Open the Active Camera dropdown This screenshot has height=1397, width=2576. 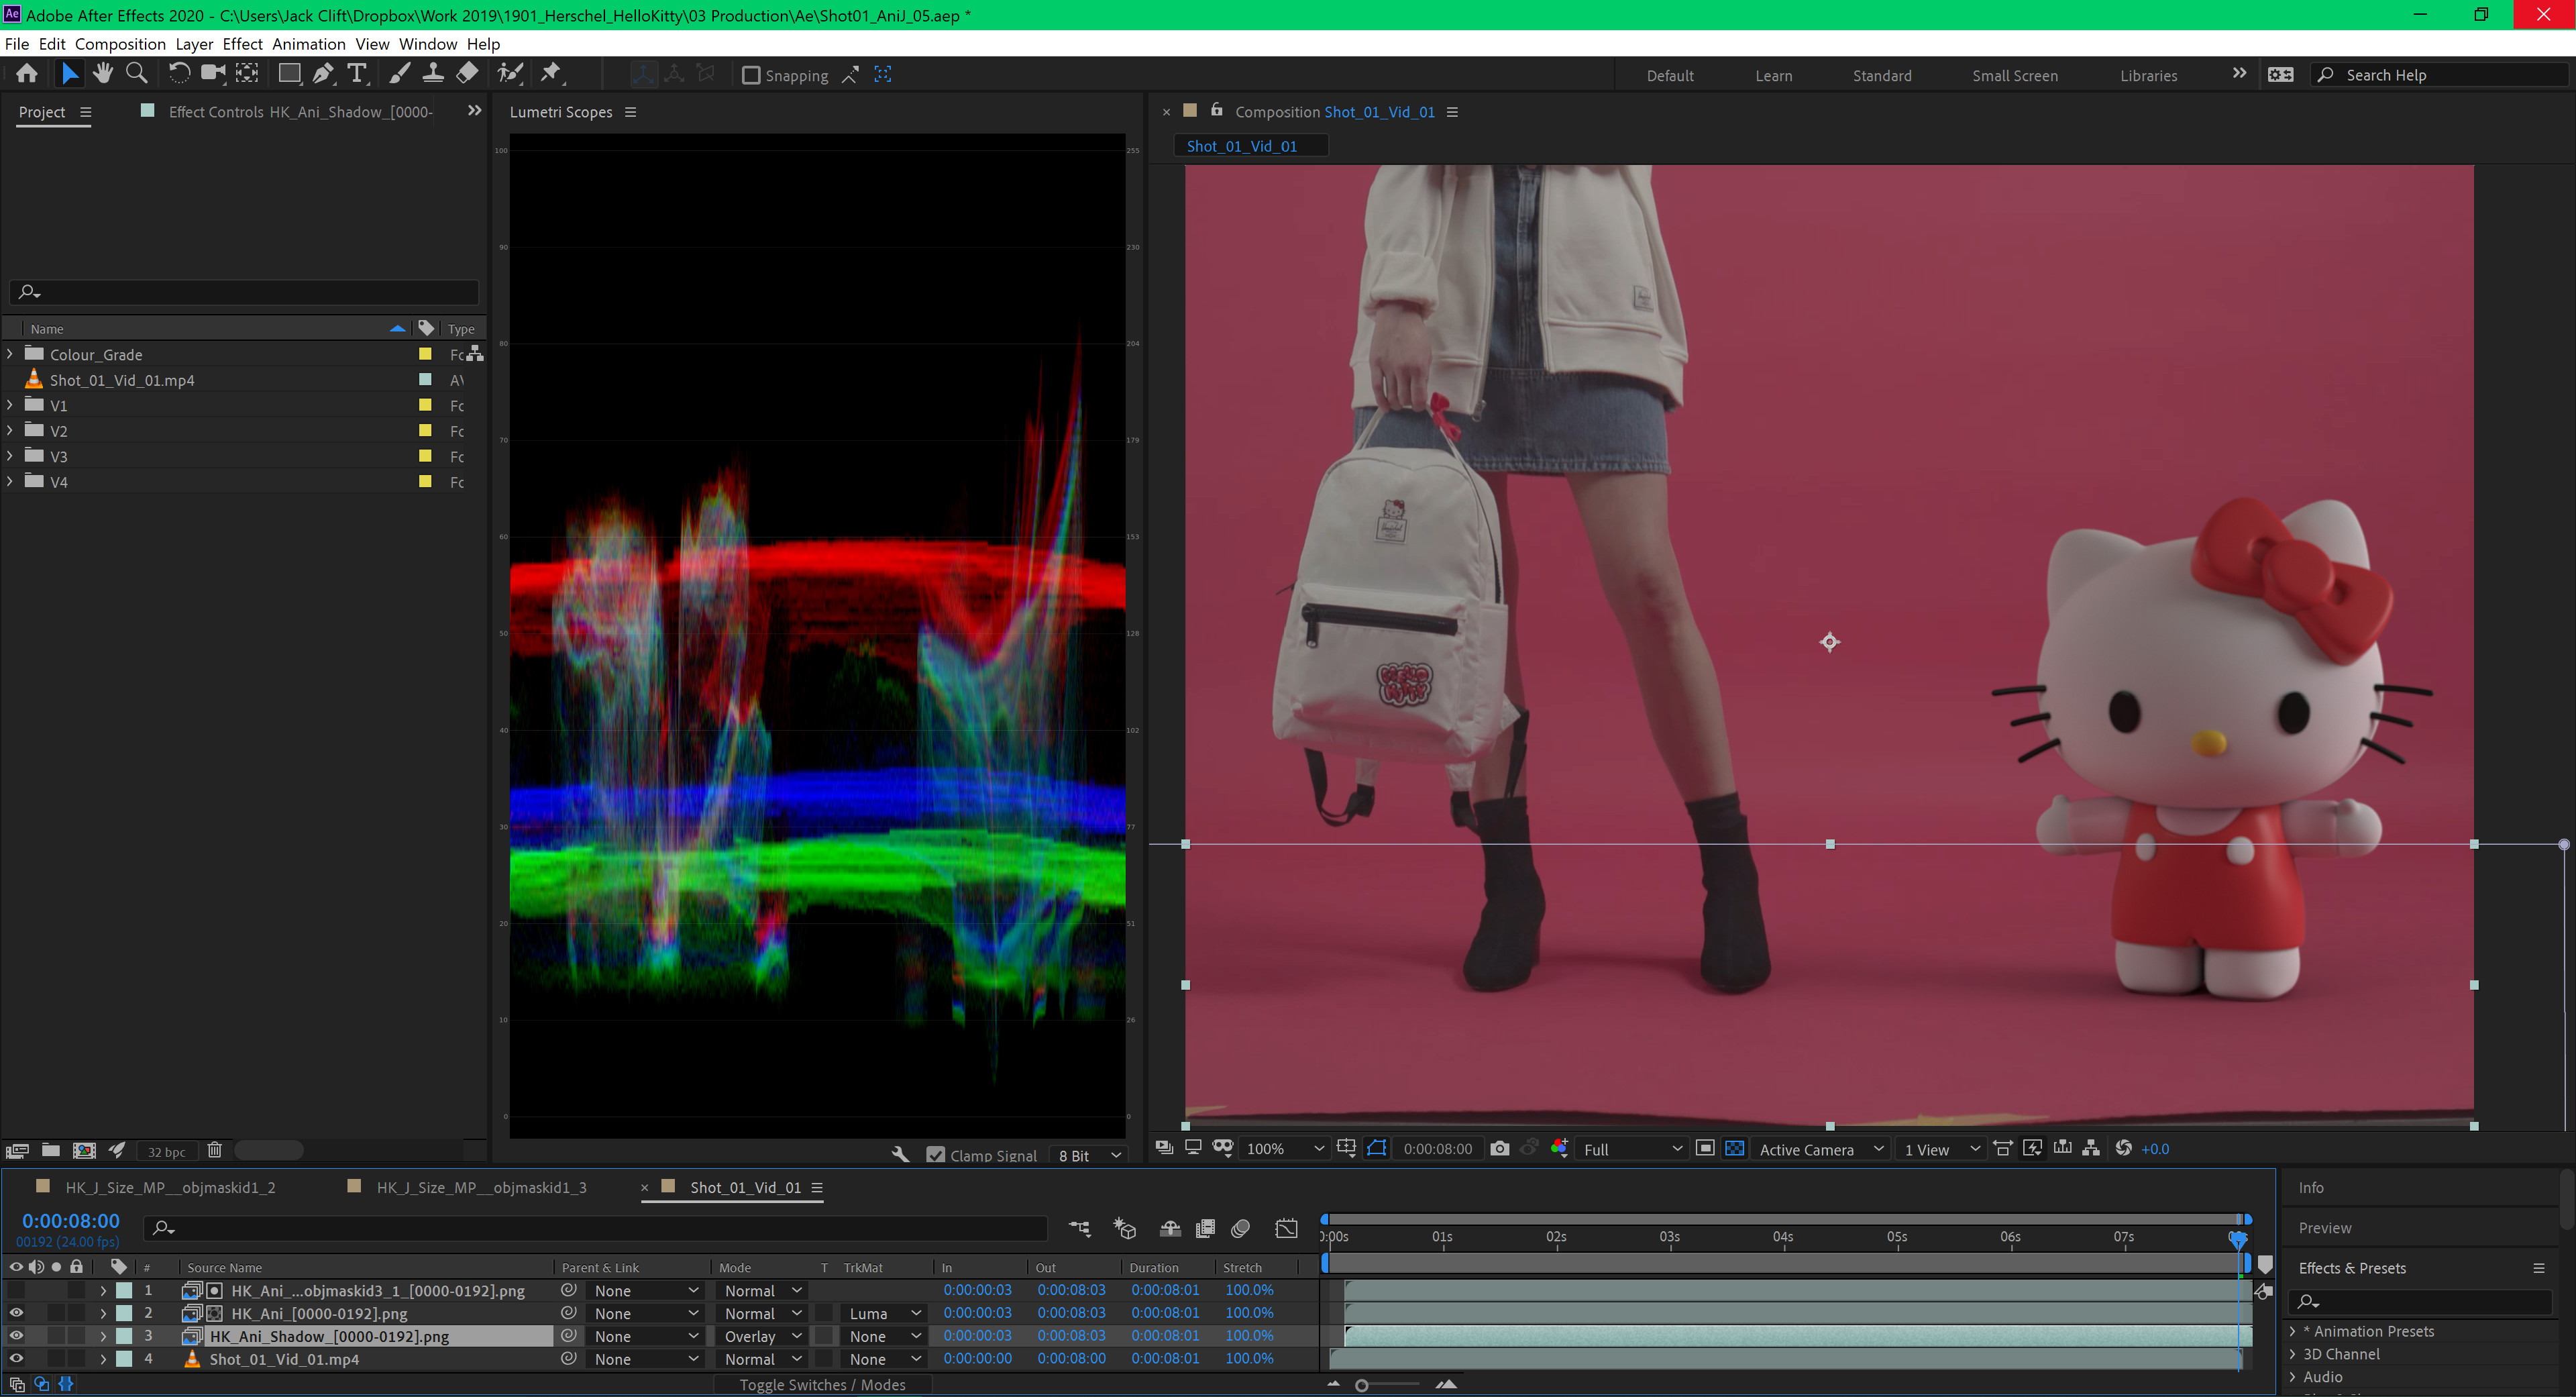[1820, 1149]
